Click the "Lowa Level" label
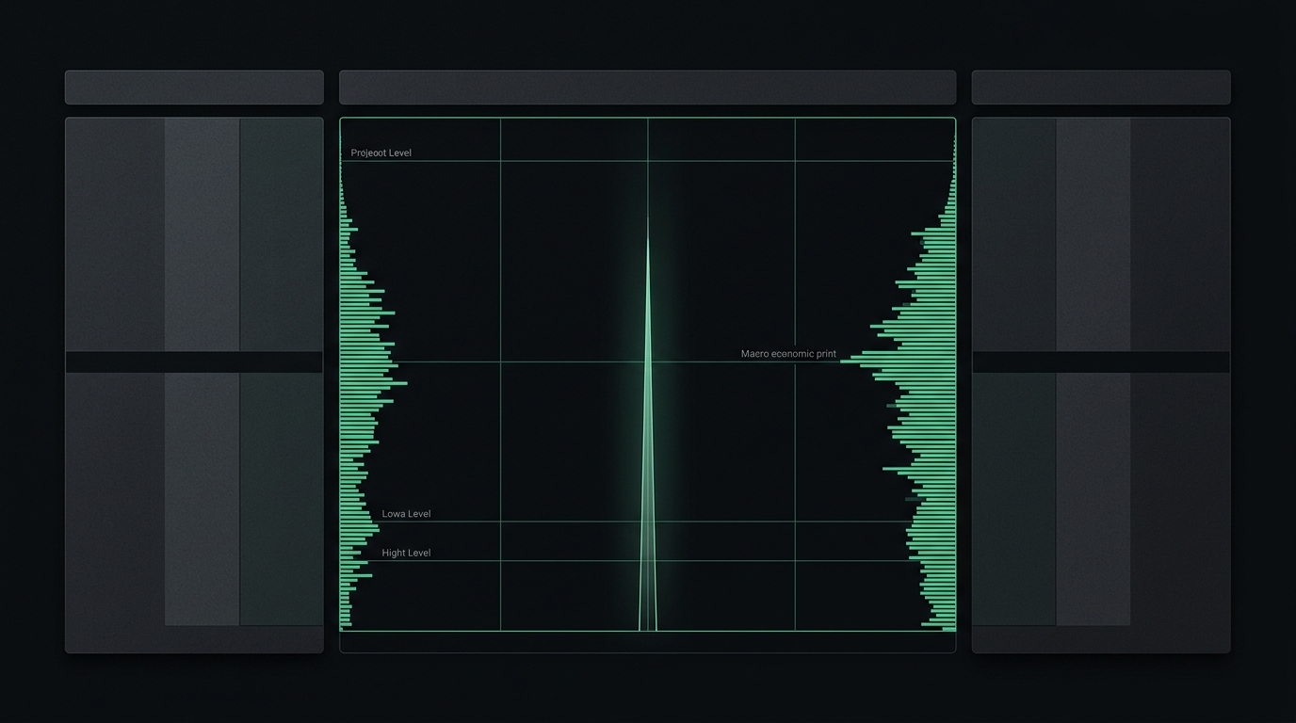The height and width of the screenshot is (723, 1296). [406, 514]
